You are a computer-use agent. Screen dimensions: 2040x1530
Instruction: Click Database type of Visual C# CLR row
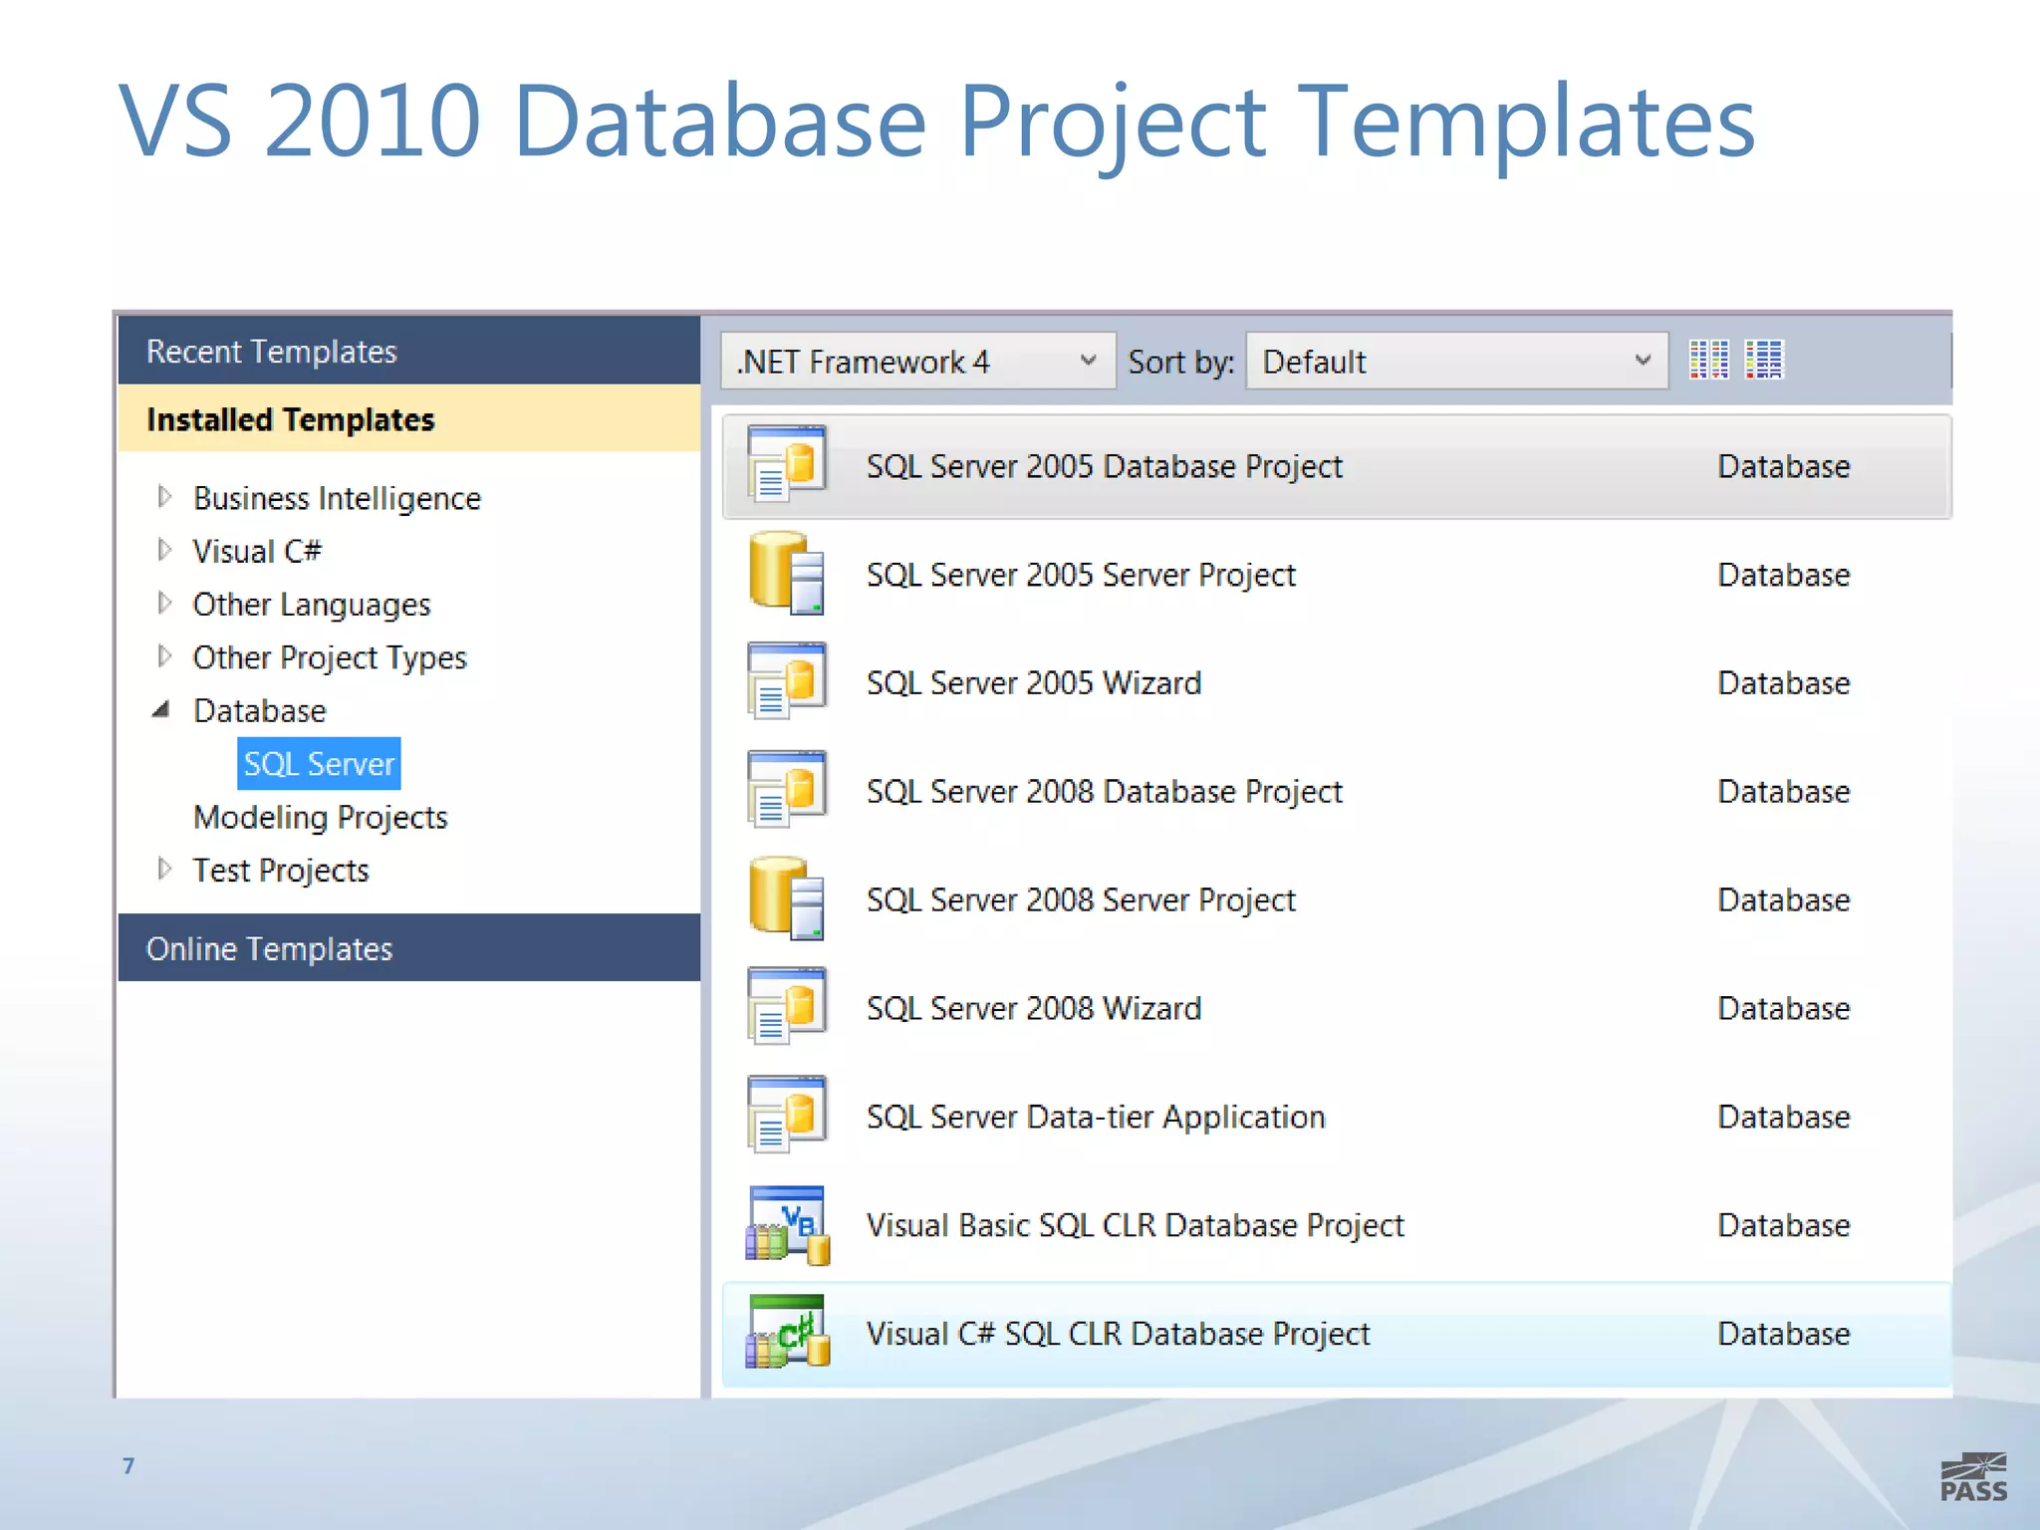tap(1783, 1334)
